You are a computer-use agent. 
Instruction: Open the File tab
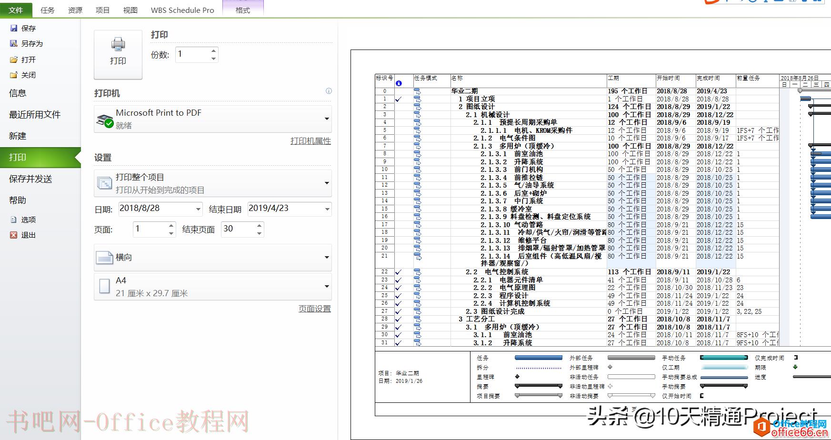(x=16, y=10)
